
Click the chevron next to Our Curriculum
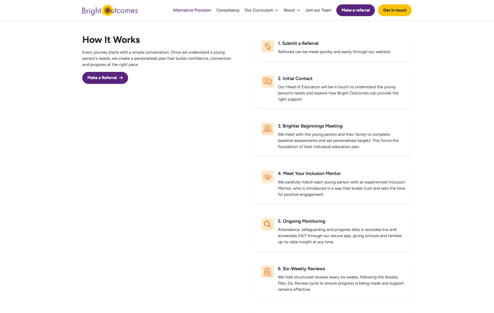[277, 10]
